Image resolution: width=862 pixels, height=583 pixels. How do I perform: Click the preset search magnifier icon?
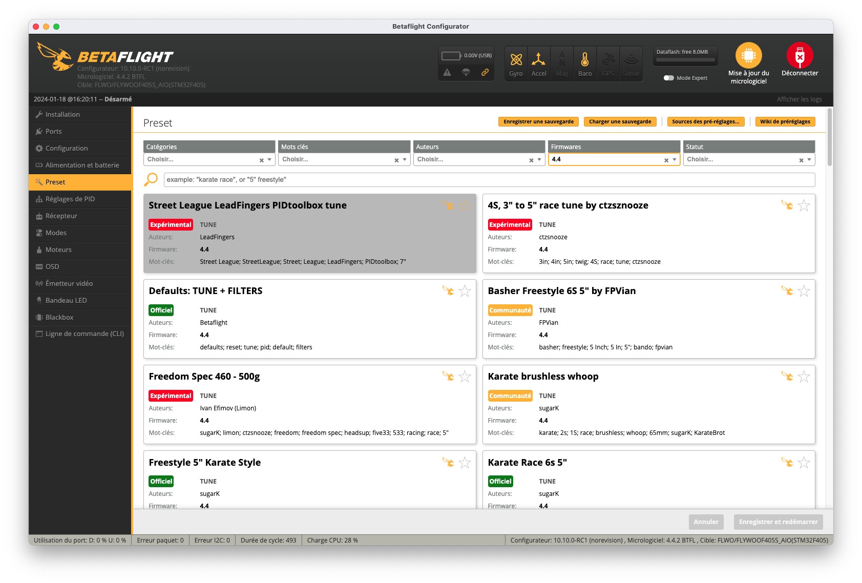[151, 179]
